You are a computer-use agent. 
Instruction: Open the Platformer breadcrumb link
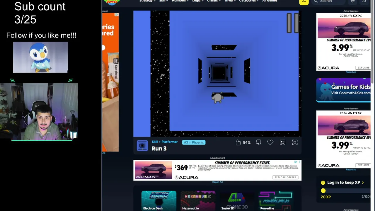coord(170,142)
